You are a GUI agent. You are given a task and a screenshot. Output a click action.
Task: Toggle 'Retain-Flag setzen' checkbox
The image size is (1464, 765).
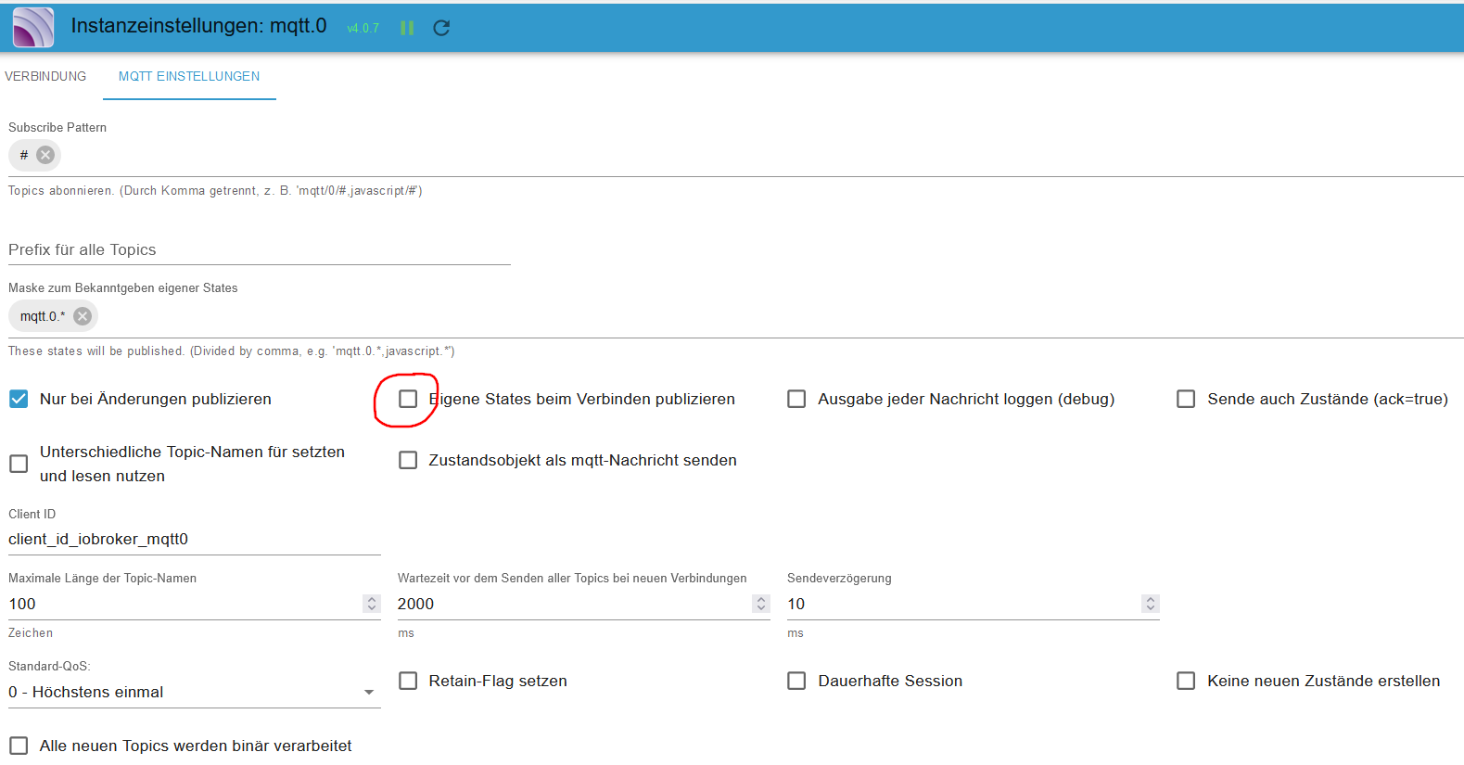[408, 681]
